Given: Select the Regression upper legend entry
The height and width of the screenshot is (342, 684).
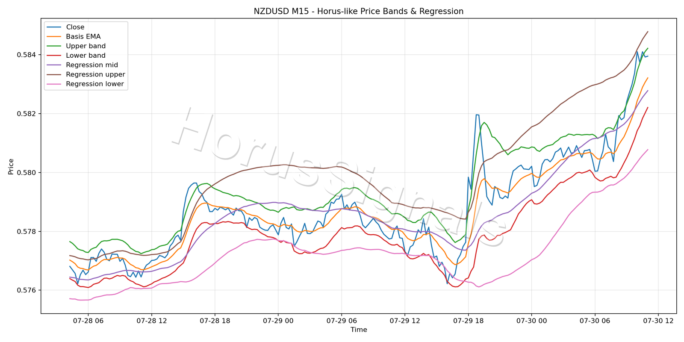Looking at the screenshot, I should [86, 74].
